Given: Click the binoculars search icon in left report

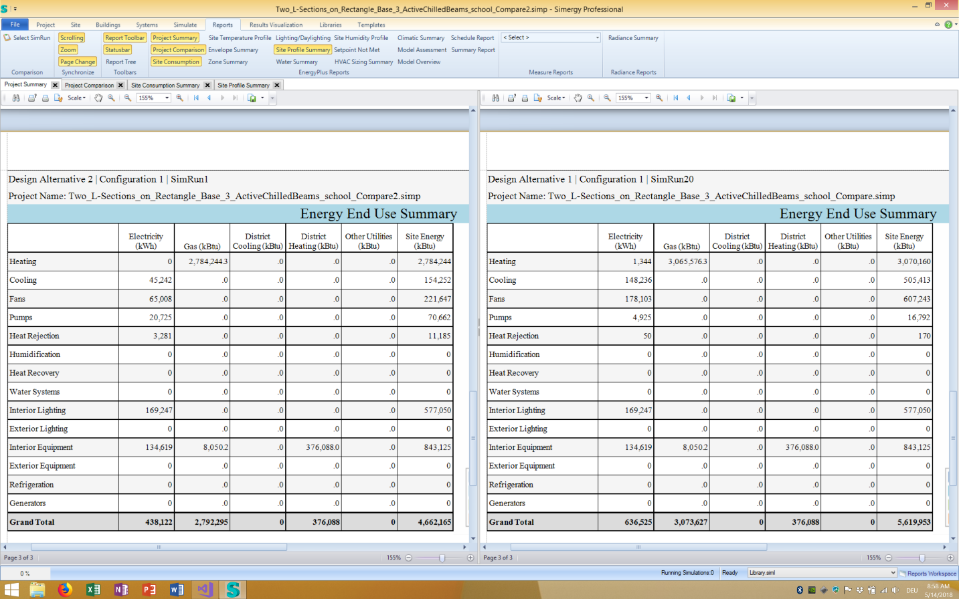Looking at the screenshot, I should coord(16,98).
